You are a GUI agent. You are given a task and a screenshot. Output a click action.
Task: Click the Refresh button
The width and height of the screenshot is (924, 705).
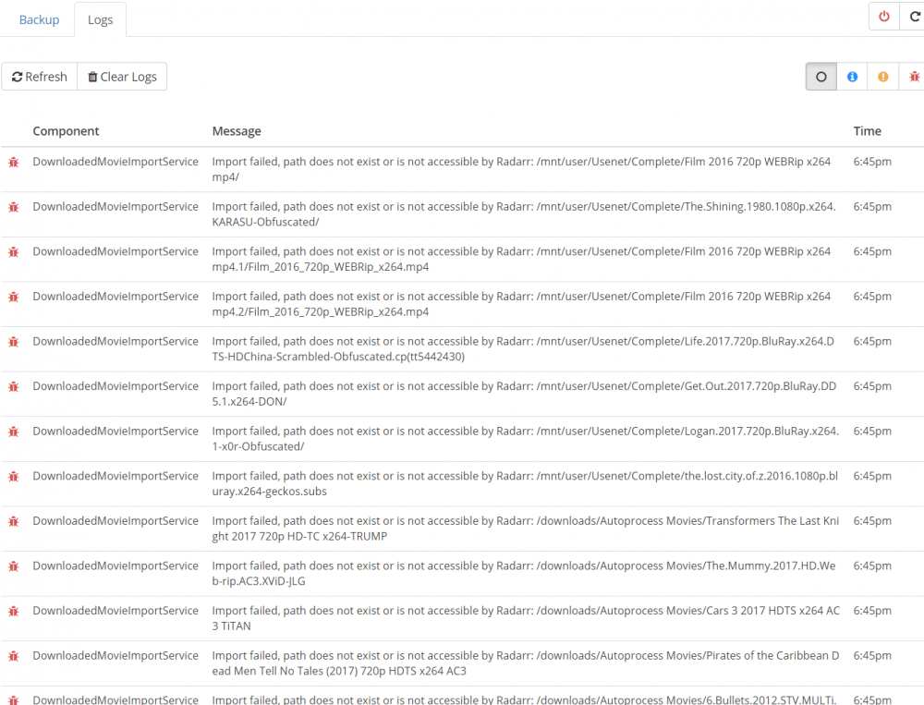tap(40, 77)
